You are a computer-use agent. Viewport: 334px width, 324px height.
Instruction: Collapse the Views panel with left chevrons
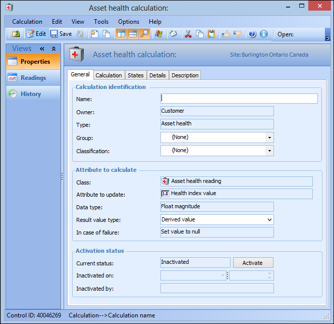pos(43,49)
